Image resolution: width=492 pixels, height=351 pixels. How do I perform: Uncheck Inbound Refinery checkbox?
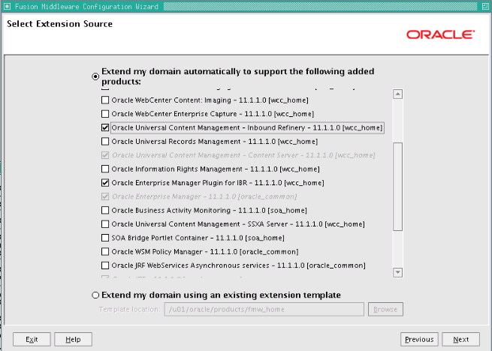(105, 127)
